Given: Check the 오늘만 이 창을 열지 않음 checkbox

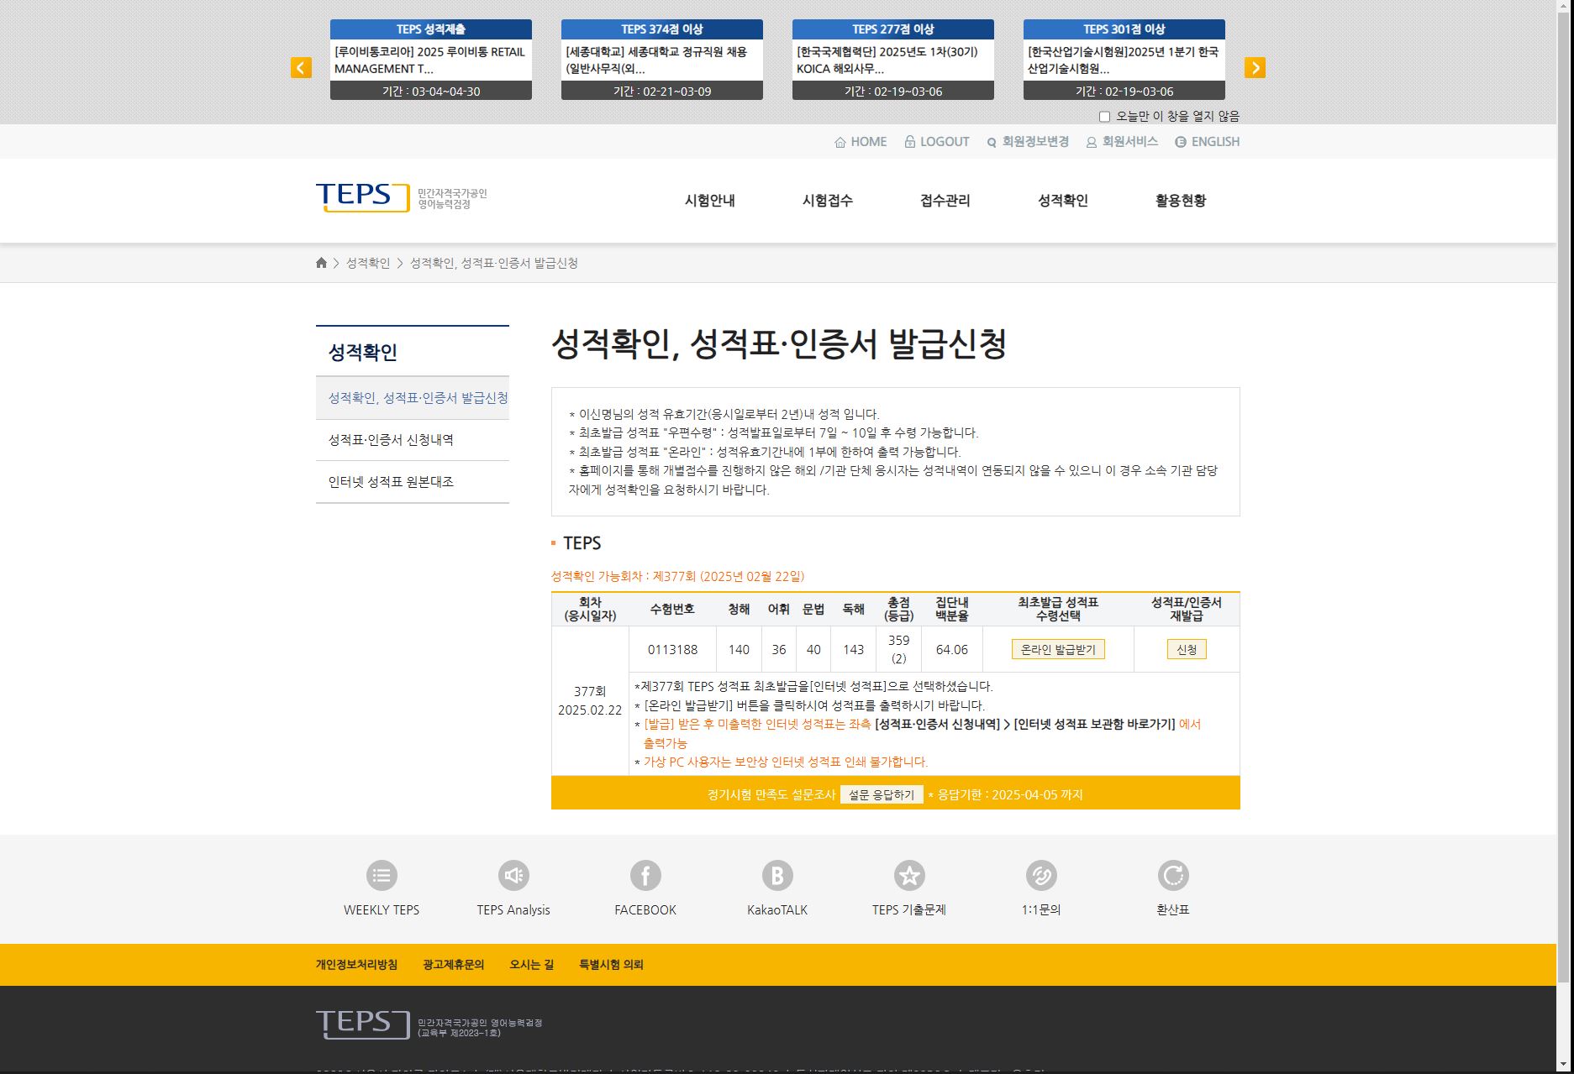Looking at the screenshot, I should [1105, 117].
